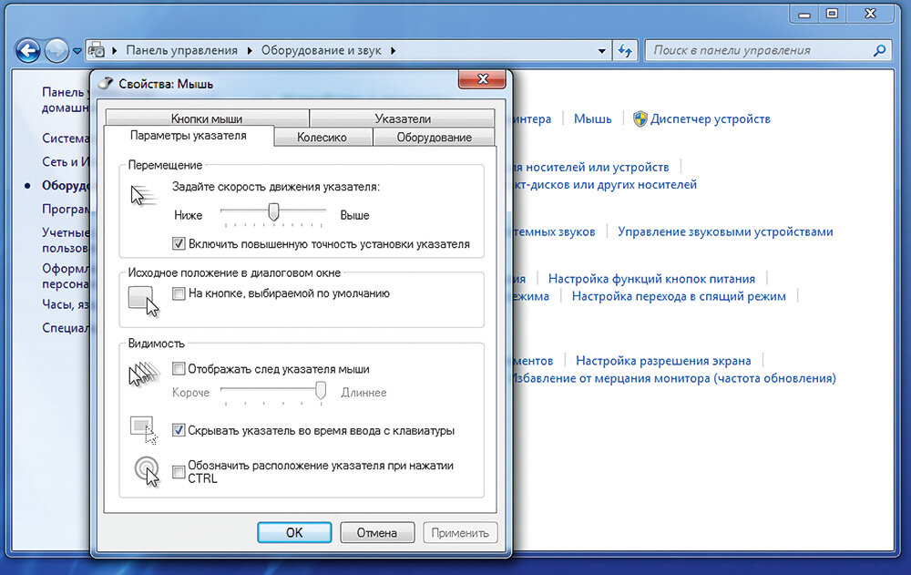Open the monitor flicker refresh rate link

pyautogui.click(x=674, y=378)
